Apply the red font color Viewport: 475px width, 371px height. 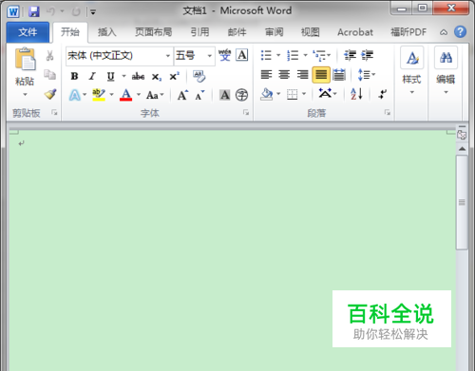(x=125, y=95)
